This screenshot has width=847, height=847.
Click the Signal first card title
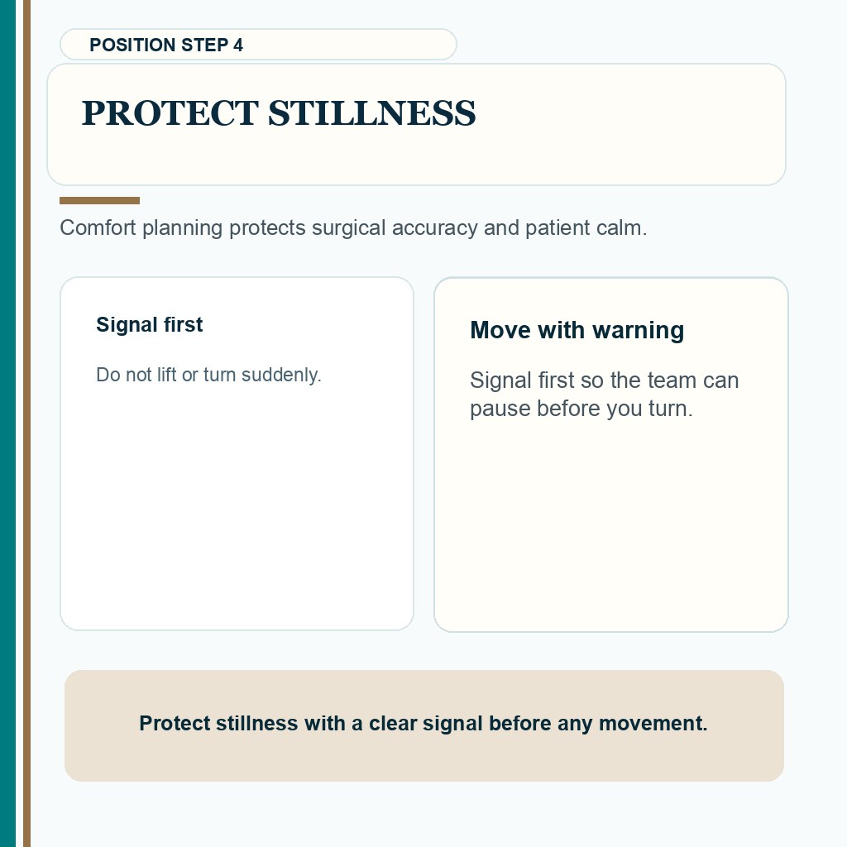click(150, 324)
